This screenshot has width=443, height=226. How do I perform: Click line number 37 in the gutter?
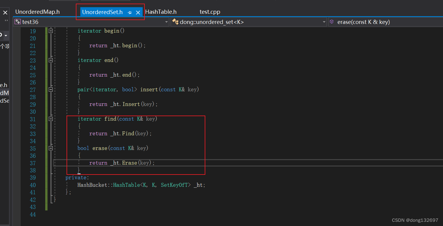click(33, 163)
